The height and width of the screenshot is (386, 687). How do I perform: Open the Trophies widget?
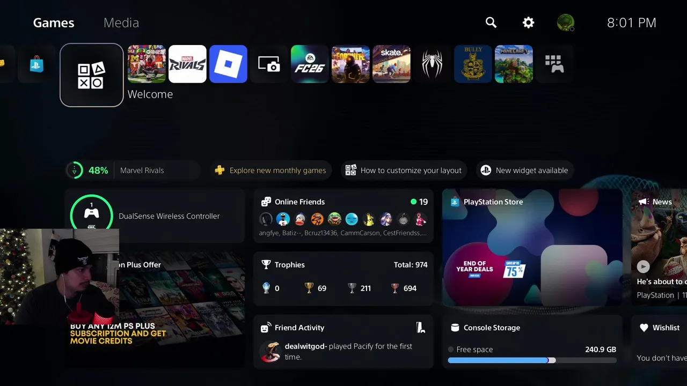click(x=343, y=279)
